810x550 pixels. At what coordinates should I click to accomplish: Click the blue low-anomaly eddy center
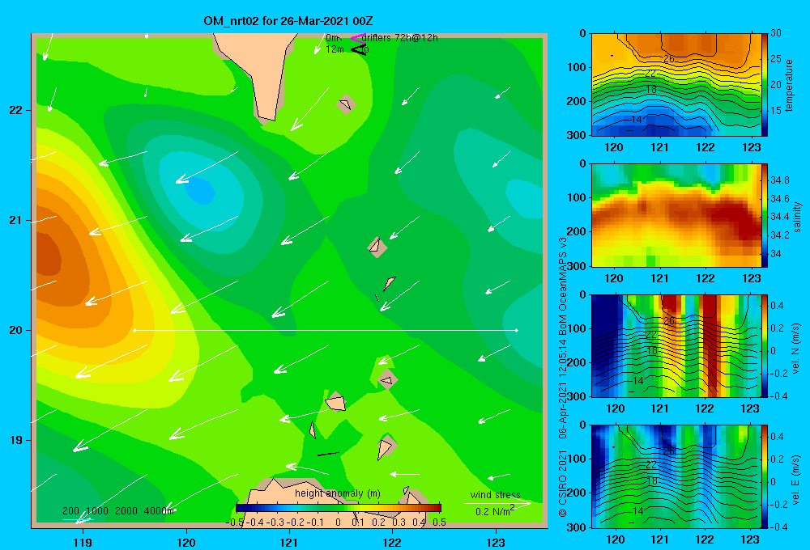(x=200, y=191)
